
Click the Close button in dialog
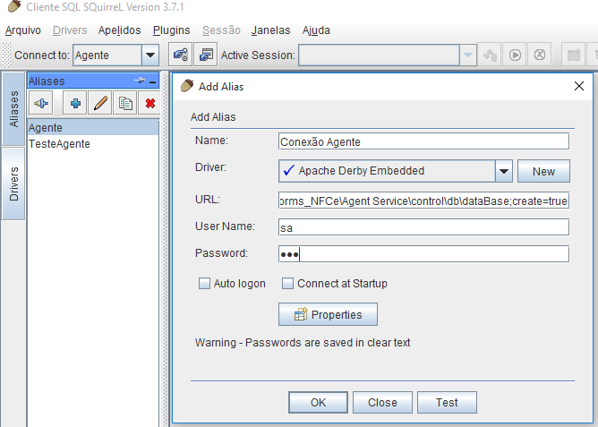tap(382, 402)
